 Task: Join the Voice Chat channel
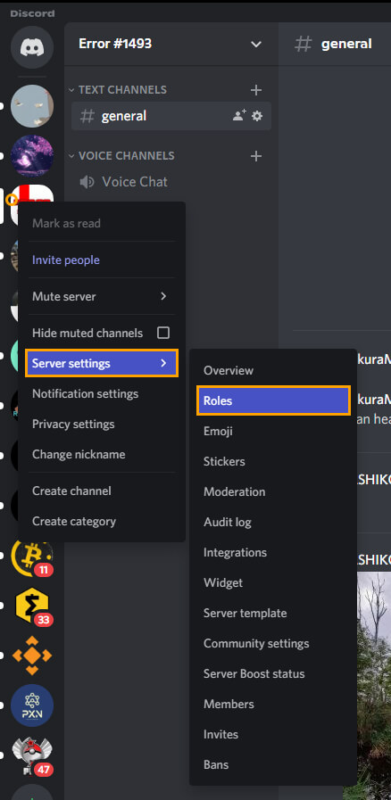[x=135, y=182]
